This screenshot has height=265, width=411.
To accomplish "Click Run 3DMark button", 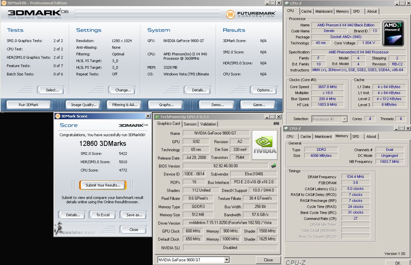I will point(29,105).
